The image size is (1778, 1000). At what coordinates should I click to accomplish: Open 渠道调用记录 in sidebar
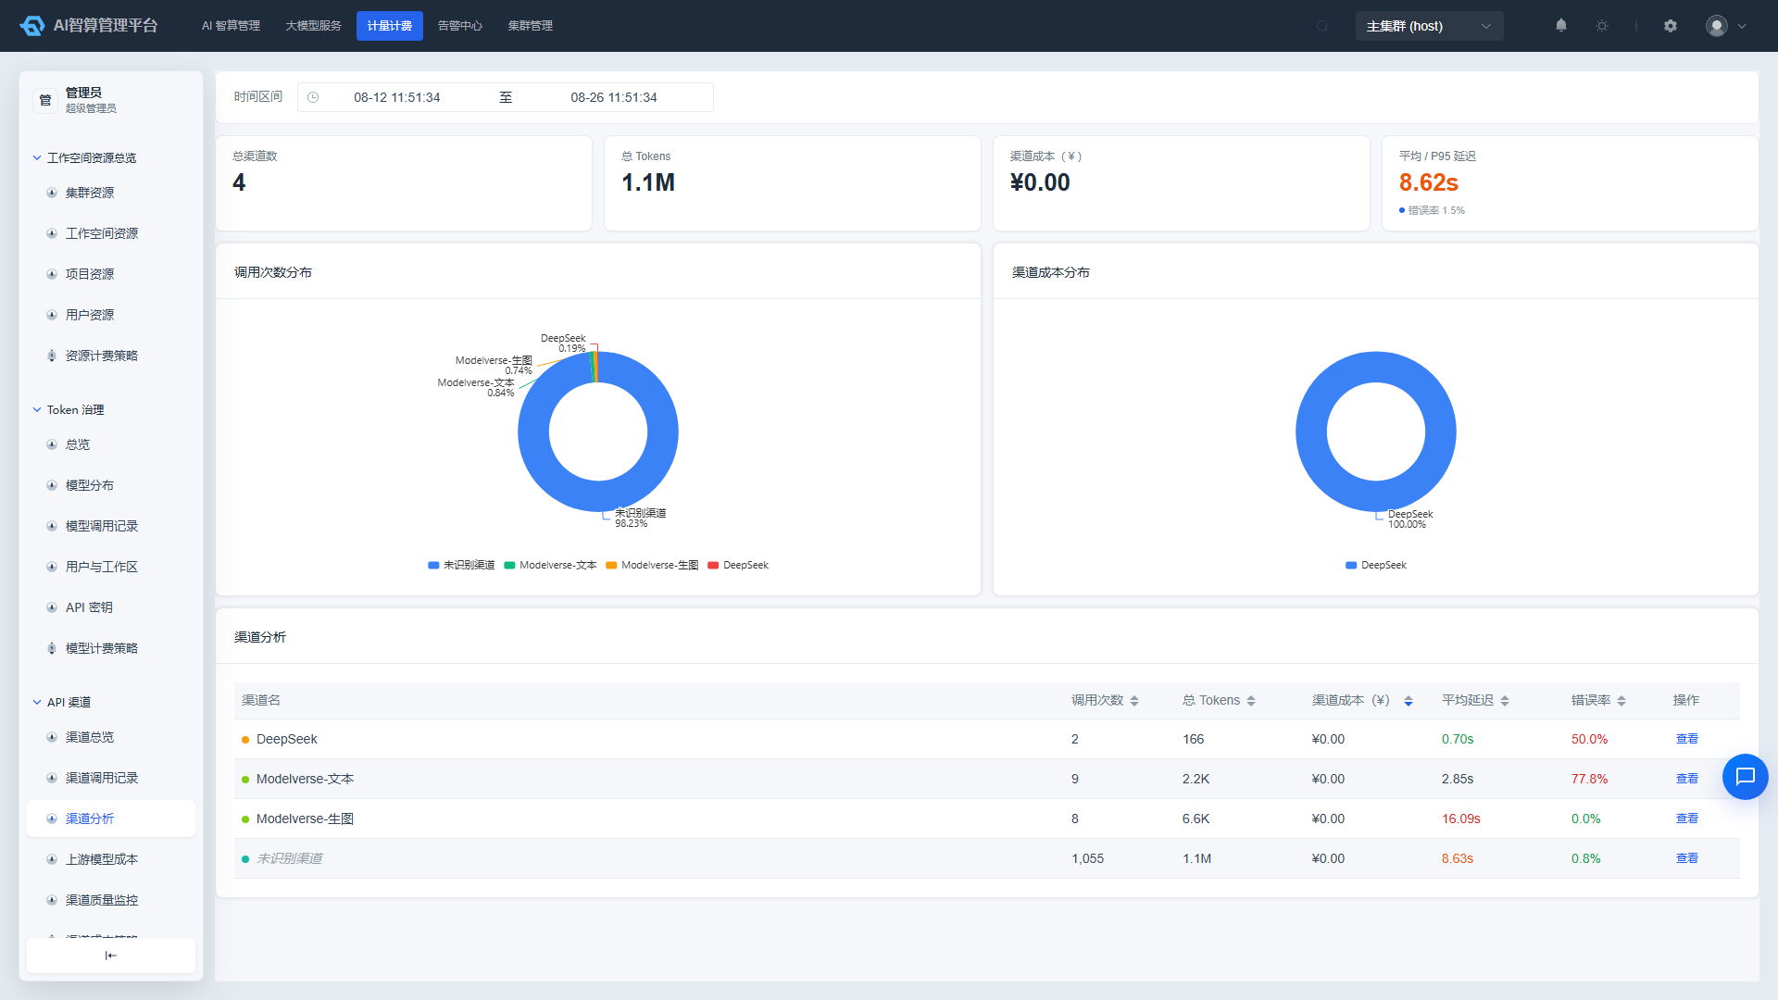(111, 778)
